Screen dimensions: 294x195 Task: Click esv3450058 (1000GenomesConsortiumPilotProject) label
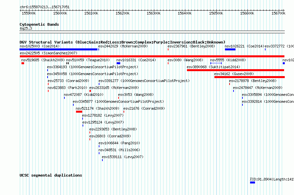click(92, 74)
